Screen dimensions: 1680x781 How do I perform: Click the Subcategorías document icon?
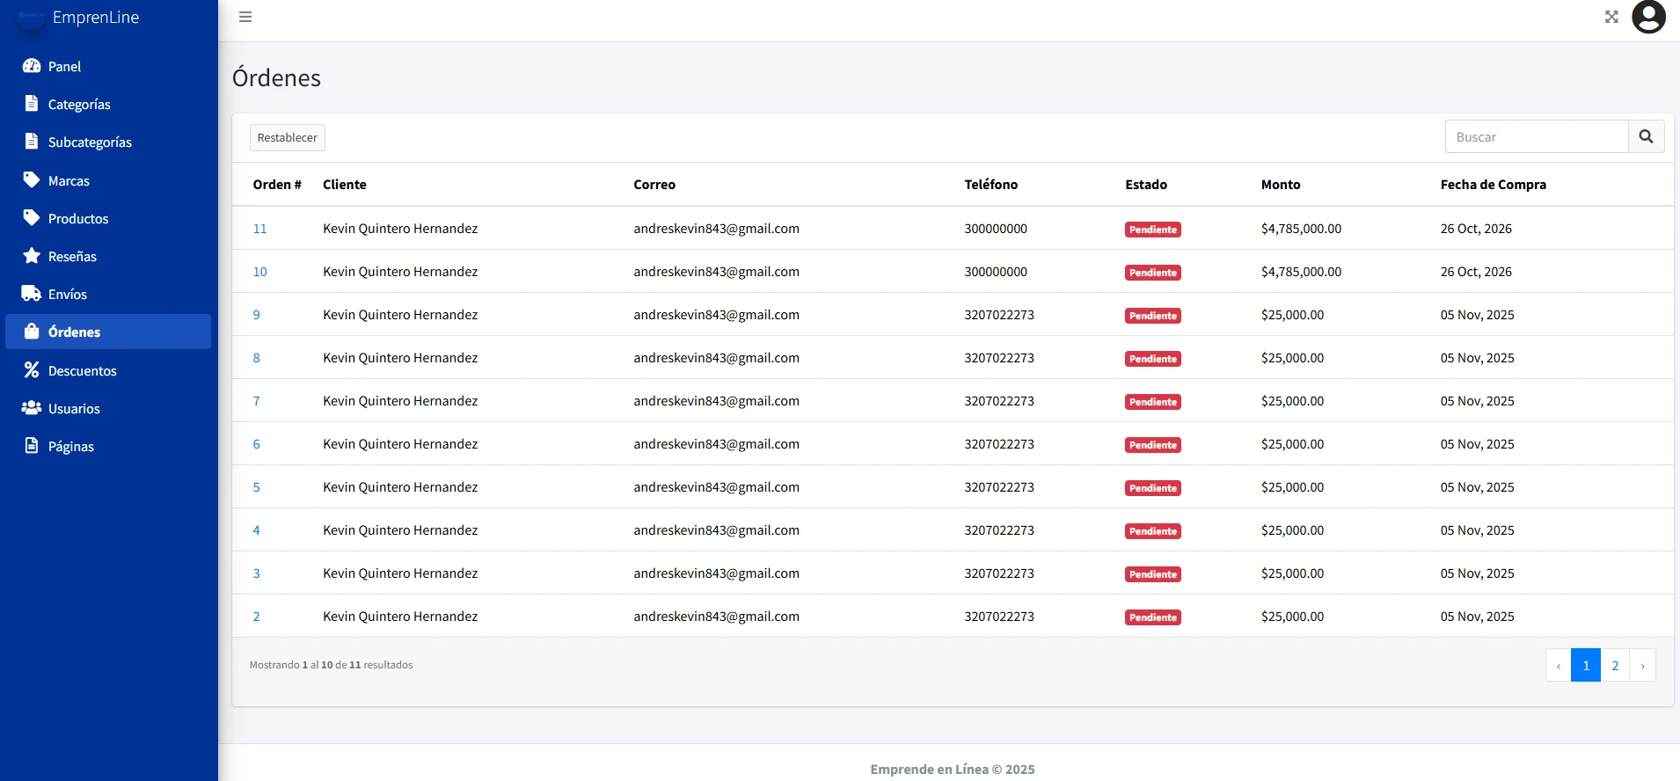tap(32, 142)
